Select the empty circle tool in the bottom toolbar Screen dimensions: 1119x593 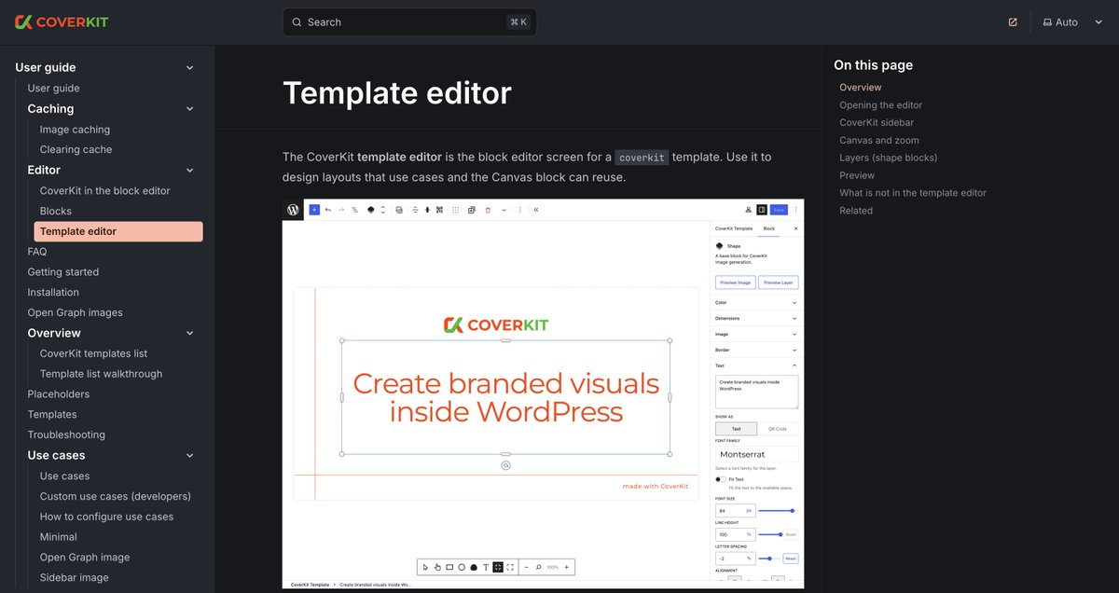pos(462,567)
